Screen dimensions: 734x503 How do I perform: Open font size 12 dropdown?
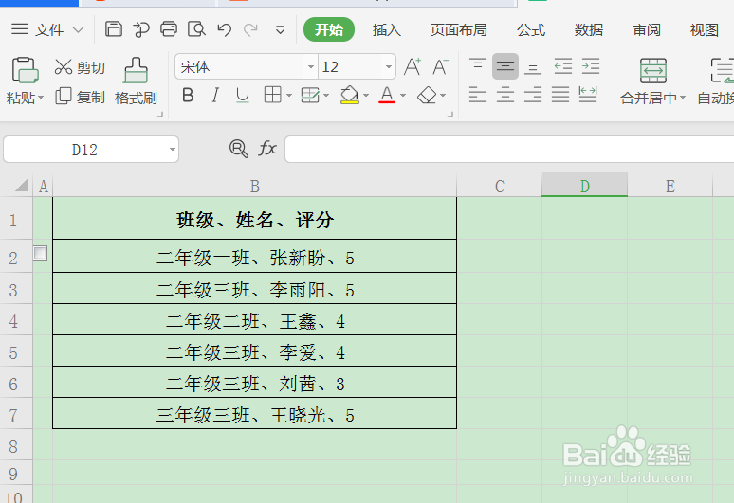click(388, 67)
